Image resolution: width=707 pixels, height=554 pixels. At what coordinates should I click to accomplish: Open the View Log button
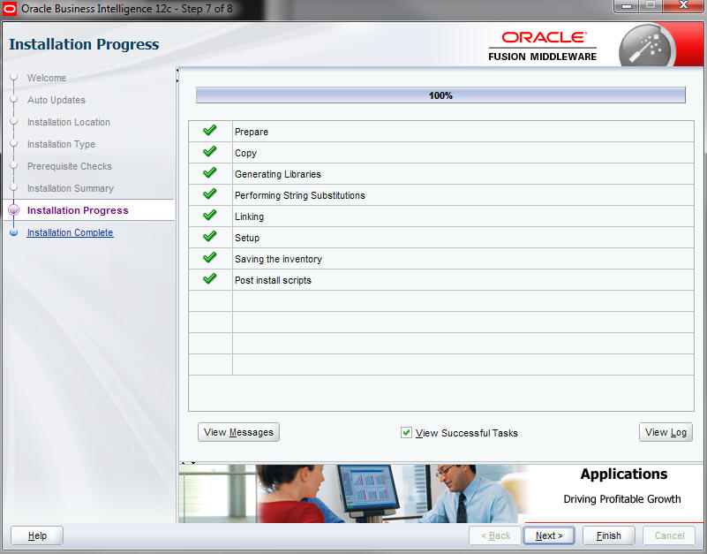(666, 432)
